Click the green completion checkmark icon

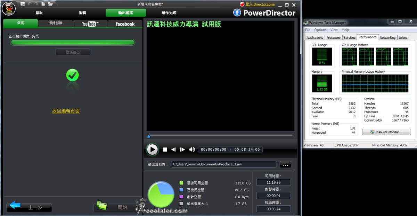[72, 75]
